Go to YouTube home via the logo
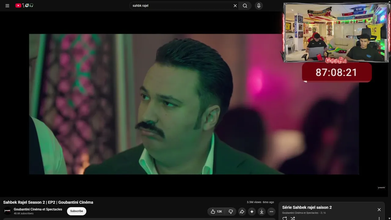The image size is (391, 220). 24,5
